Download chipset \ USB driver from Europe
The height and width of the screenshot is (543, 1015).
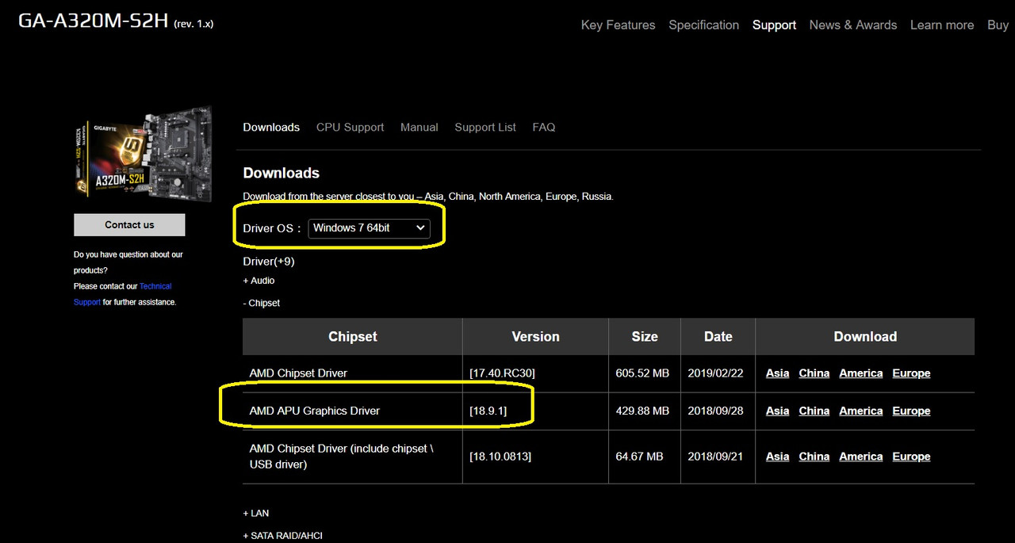coord(911,457)
